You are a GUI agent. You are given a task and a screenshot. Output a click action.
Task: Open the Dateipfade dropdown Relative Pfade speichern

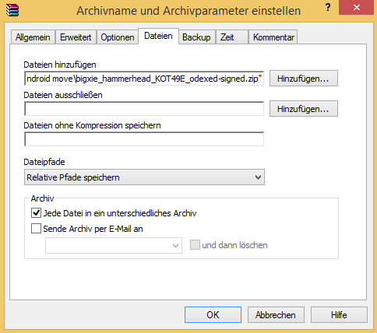coord(144,177)
